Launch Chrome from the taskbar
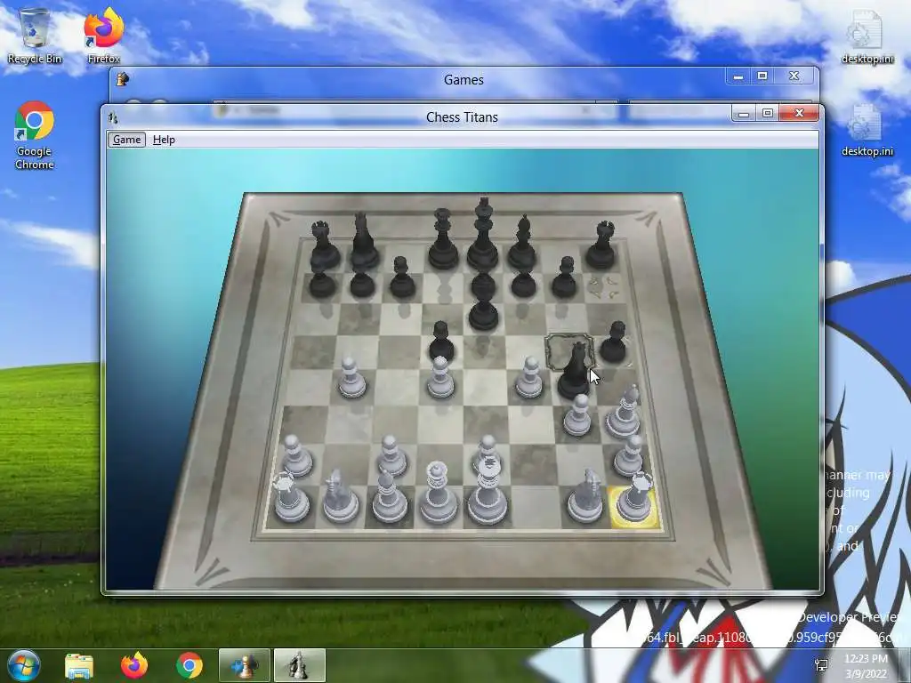 point(189,665)
